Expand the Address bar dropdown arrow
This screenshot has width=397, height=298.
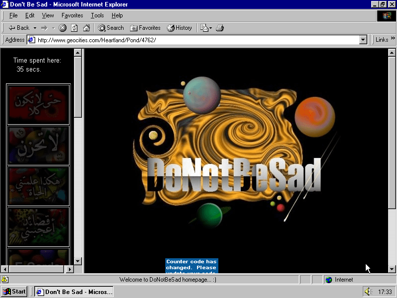click(363, 40)
